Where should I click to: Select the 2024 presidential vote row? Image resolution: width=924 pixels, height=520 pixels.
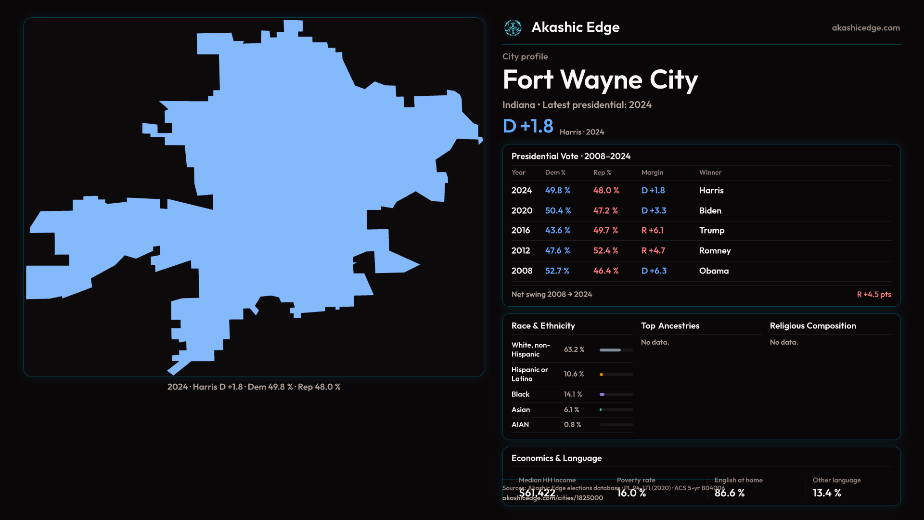tap(701, 191)
